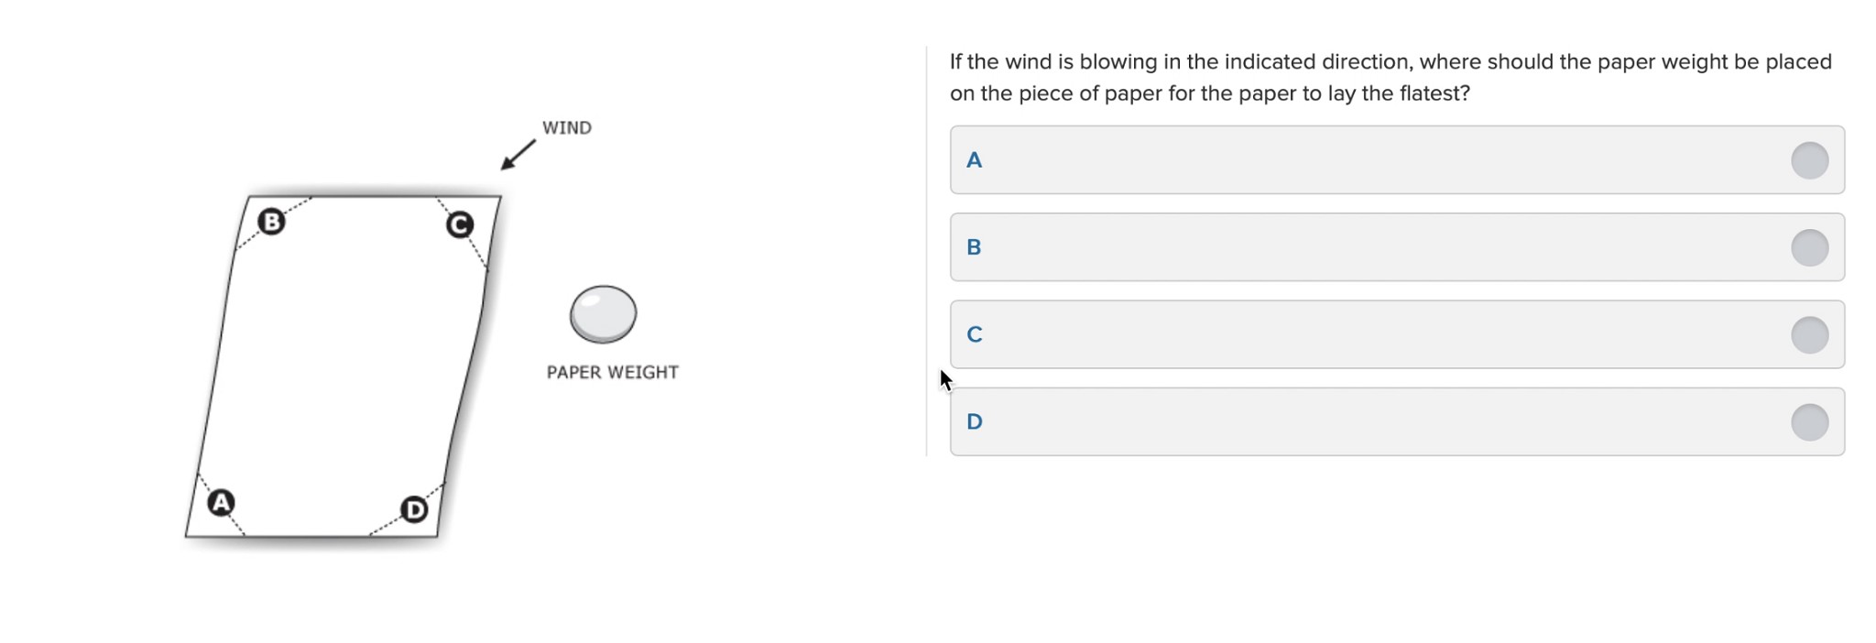Screen dimensions: 1876x643
Task: Select the radio button for answer B
Action: (x=1809, y=247)
